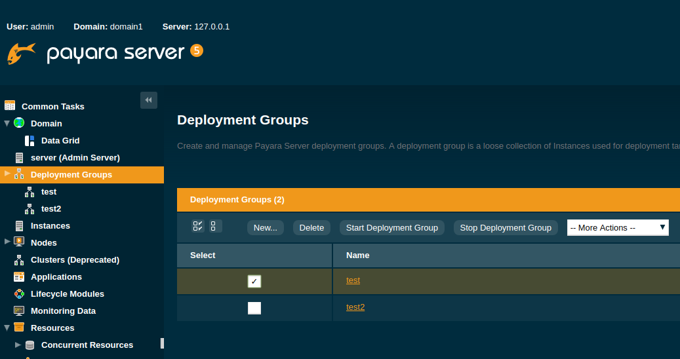Open Instances in sidebar
680x359 pixels.
[x=50, y=225]
